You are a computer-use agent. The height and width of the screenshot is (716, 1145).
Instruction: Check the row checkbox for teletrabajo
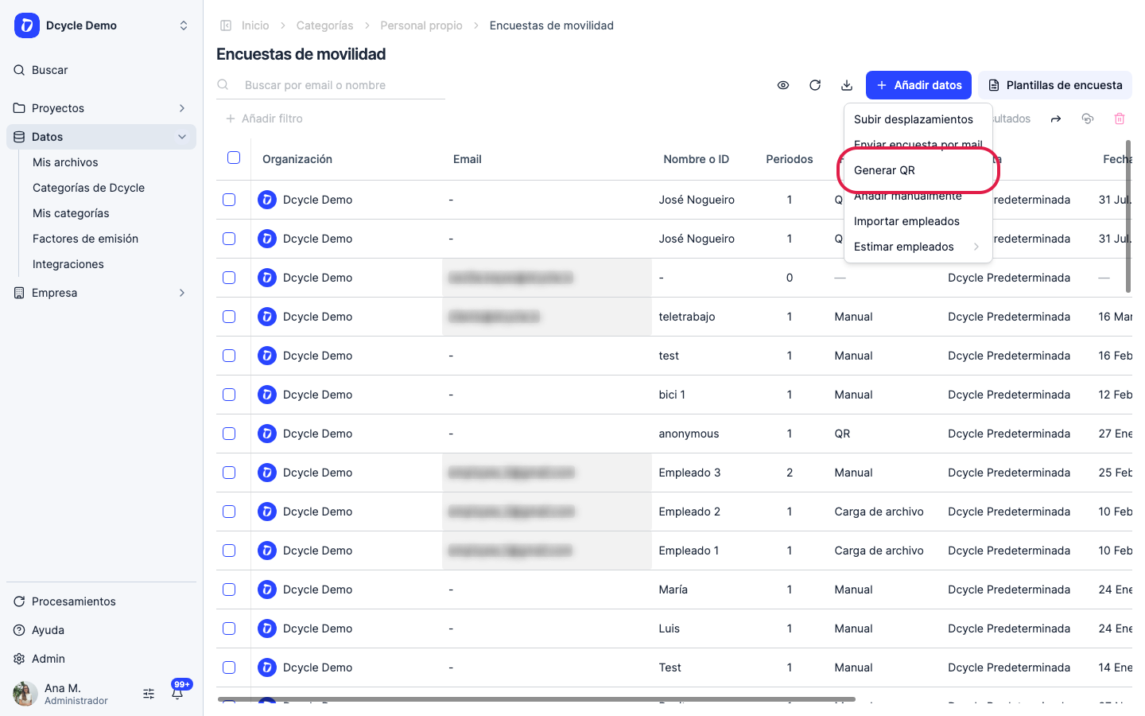click(x=229, y=317)
